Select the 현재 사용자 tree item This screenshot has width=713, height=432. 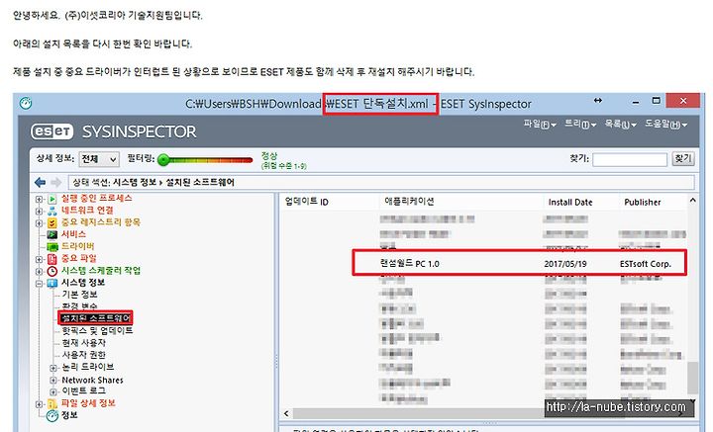(x=83, y=343)
